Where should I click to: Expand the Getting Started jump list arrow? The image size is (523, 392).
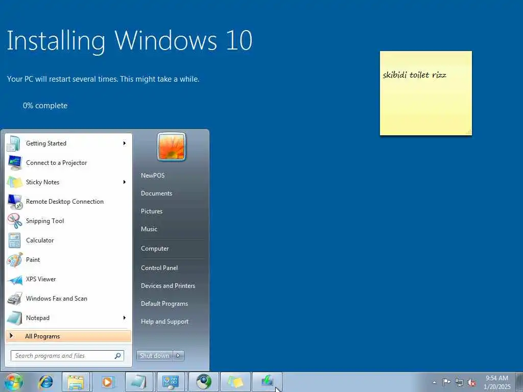coord(125,143)
